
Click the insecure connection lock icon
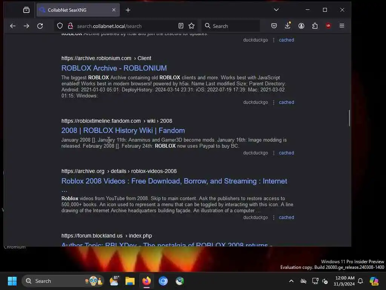[70, 26]
